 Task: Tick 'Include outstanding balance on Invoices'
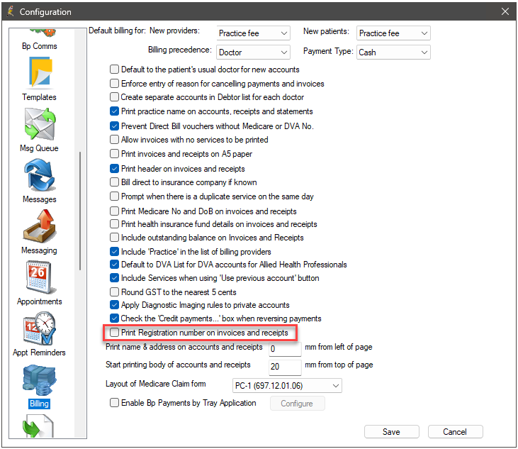114,238
